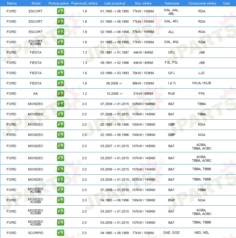Click the fuel icon in the Escort Kombi row
This screenshot has width=236, height=238.
click(x=61, y=42)
